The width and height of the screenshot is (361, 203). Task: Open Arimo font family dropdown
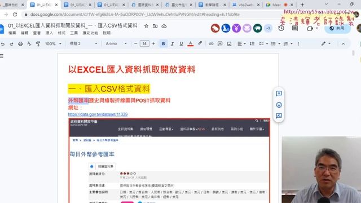tap(116, 43)
